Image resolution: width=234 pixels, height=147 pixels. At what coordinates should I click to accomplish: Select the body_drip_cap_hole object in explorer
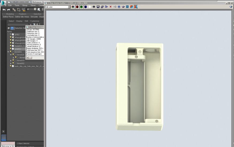coord(27,66)
